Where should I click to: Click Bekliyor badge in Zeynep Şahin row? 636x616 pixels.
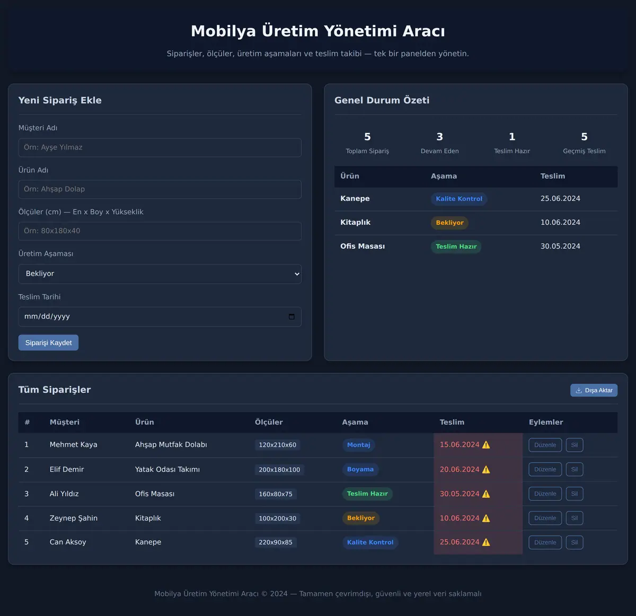[x=361, y=518]
